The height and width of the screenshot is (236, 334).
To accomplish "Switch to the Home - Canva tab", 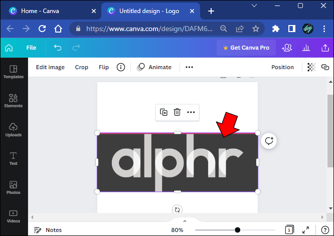I will pyautogui.click(x=51, y=11).
